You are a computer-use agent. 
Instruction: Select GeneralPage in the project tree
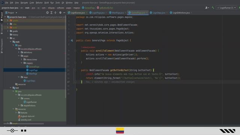coord(34,67)
